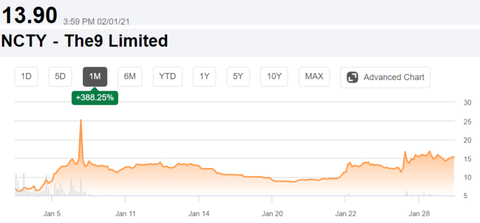The width and height of the screenshot is (480, 223).
Task: Switch chart to 6M range
Action: pos(130,77)
